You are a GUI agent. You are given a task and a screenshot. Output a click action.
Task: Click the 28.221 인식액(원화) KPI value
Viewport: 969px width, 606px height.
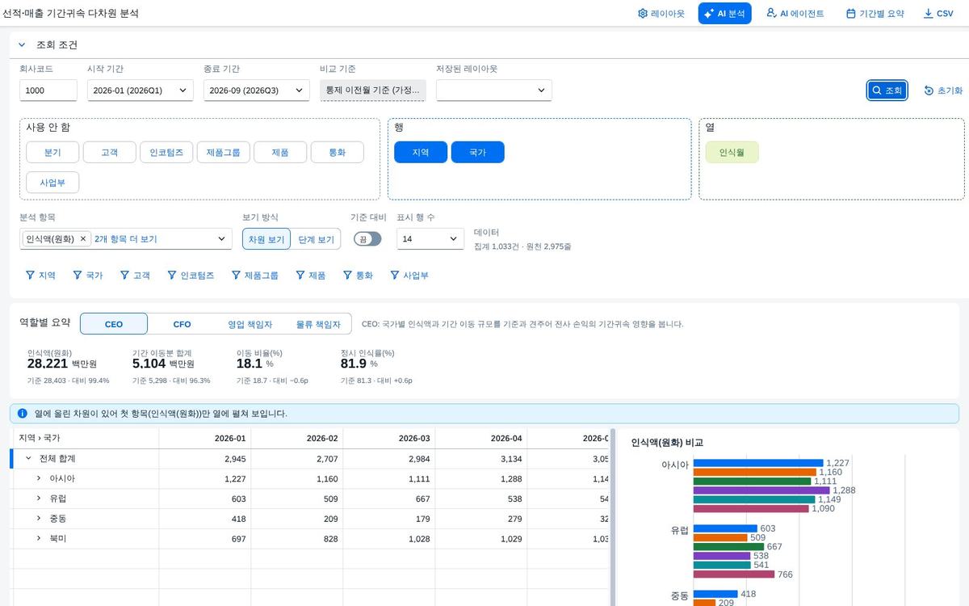[x=48, y=364]
